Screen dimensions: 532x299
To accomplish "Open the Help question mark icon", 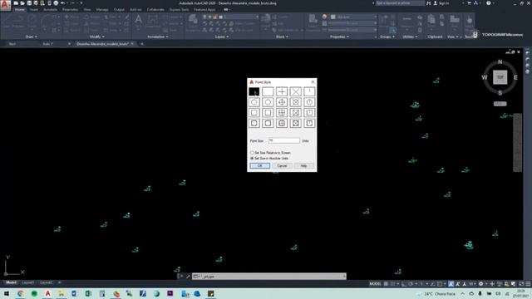I will pos(488,3).
